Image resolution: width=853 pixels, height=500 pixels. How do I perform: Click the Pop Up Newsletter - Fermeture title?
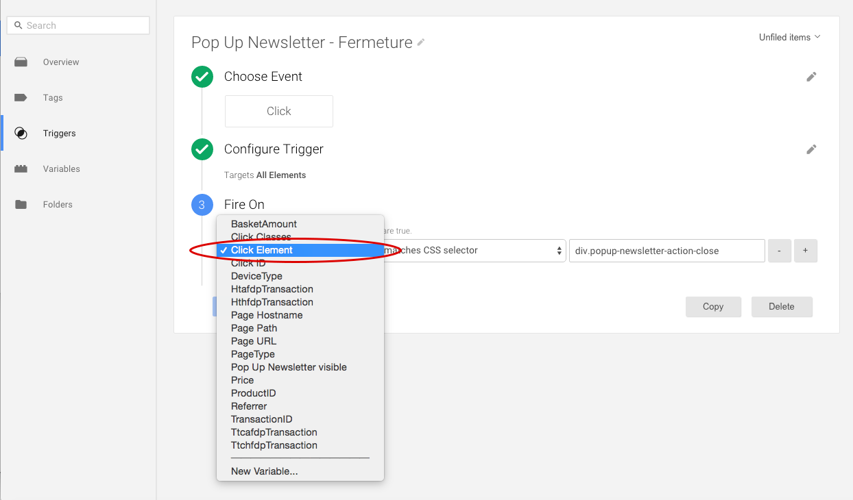click(302, 42)
